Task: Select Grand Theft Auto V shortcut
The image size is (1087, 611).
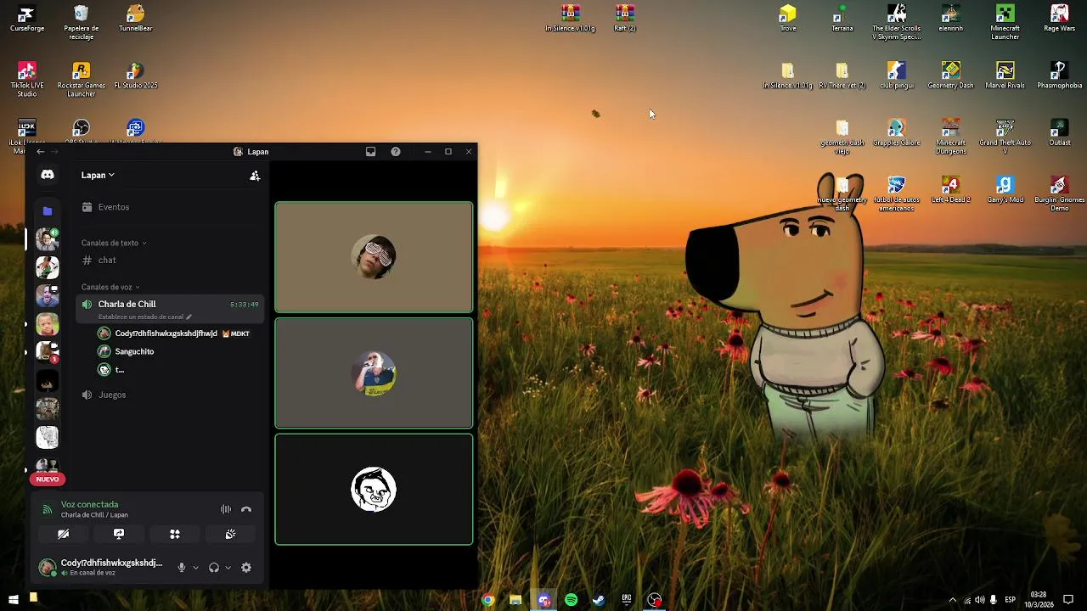Action: click(x=1005, y=137)
